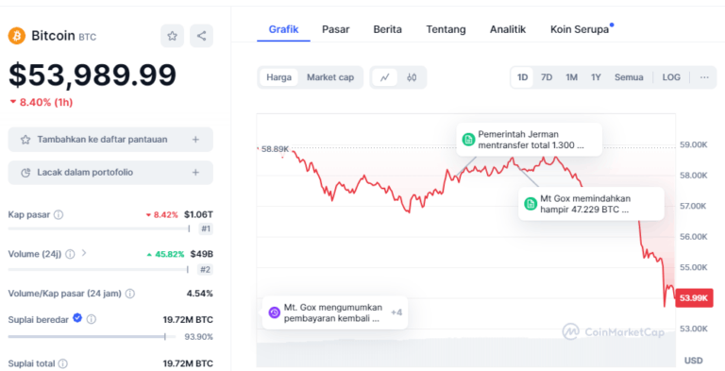
Task: Click the plus on Lacak dalam portofolio
Action: click(x=195, y=173)
